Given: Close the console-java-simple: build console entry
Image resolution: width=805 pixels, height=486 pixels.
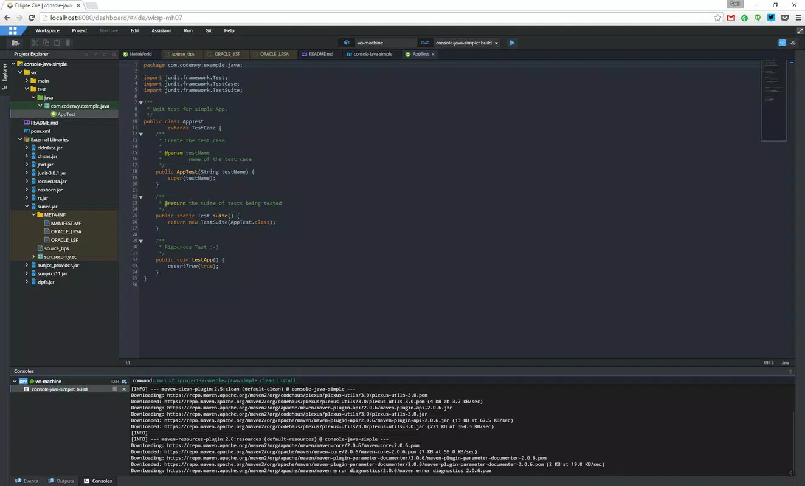Looking at the screenshot, I should click(124, 389).
